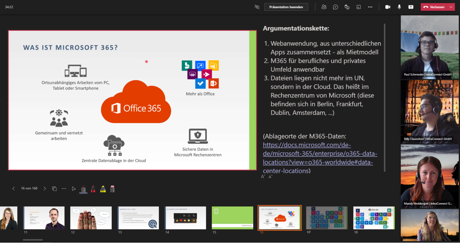Select the yellow highlighter tool
Screen dimensions: 460x243
[x=103, y=189]
